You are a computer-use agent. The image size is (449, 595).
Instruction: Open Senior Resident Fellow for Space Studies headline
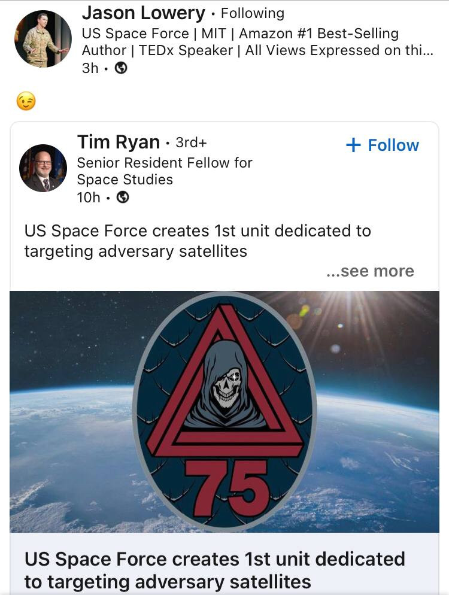coord(165,171)
